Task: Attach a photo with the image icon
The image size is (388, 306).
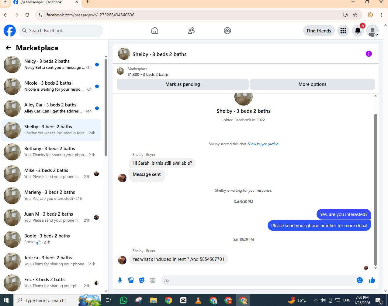Action: (x=131, y=280)
